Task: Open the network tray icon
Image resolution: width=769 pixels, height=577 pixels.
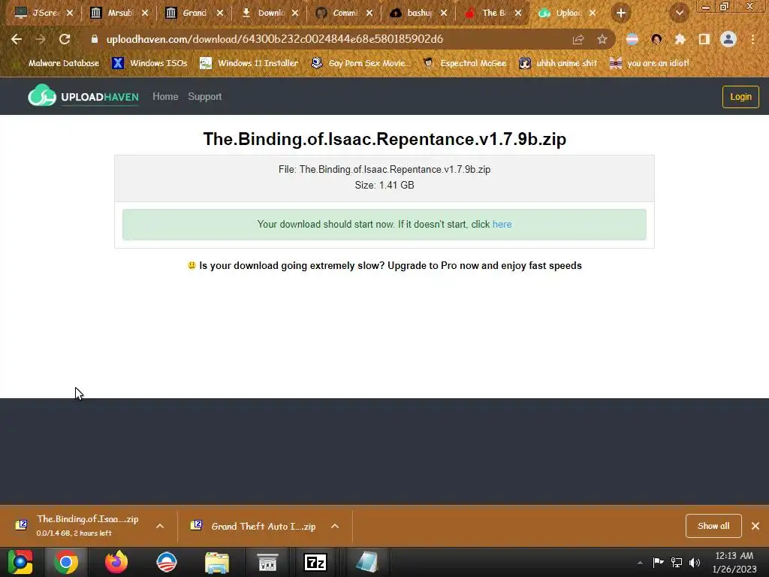Action: point(677,562)
